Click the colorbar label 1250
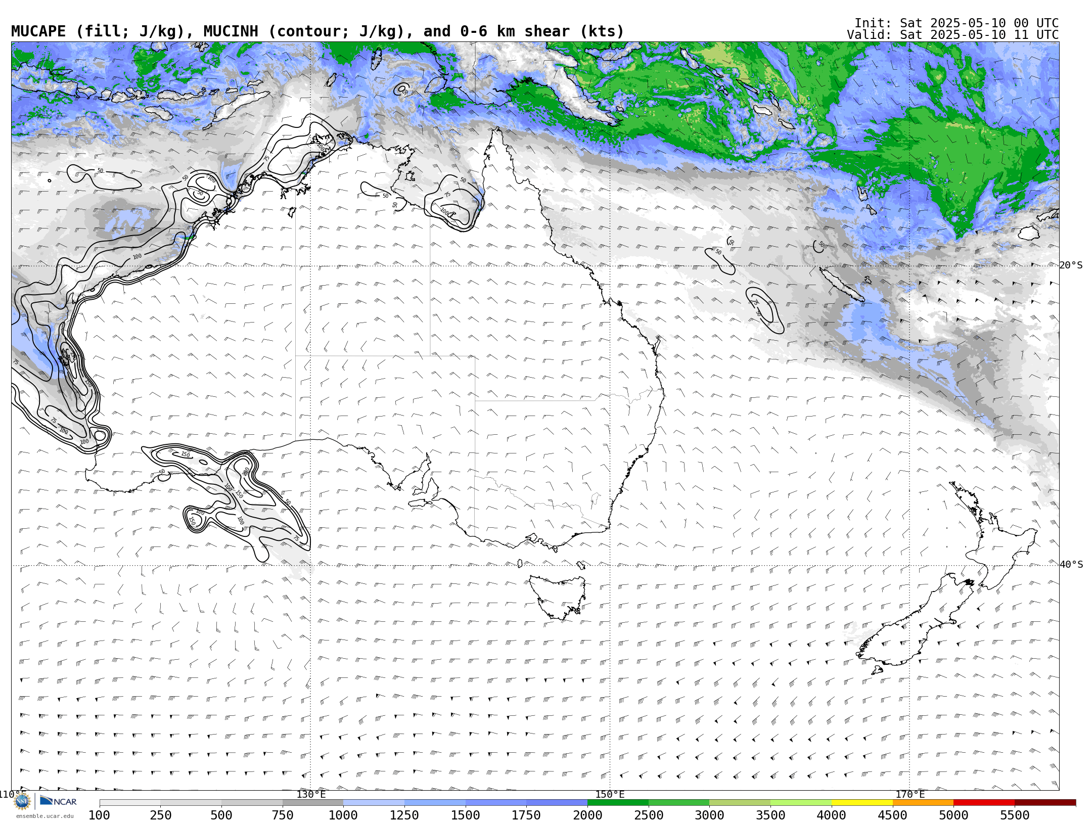This screenshot has width=1092, height=822. pos(404,815)
